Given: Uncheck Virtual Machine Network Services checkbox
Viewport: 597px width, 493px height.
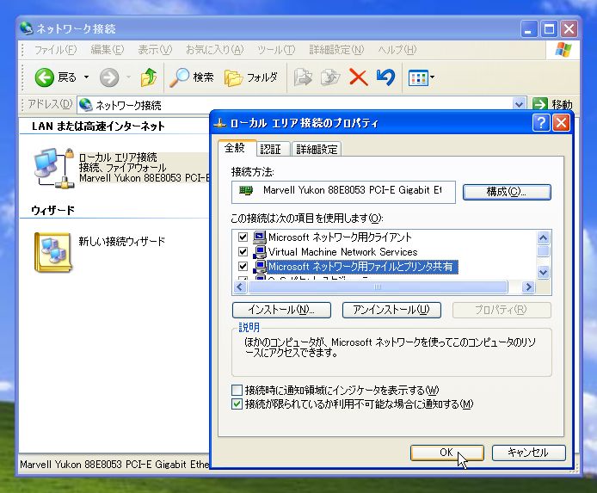Looking at the screenshot, I should (x=243, y=251).
